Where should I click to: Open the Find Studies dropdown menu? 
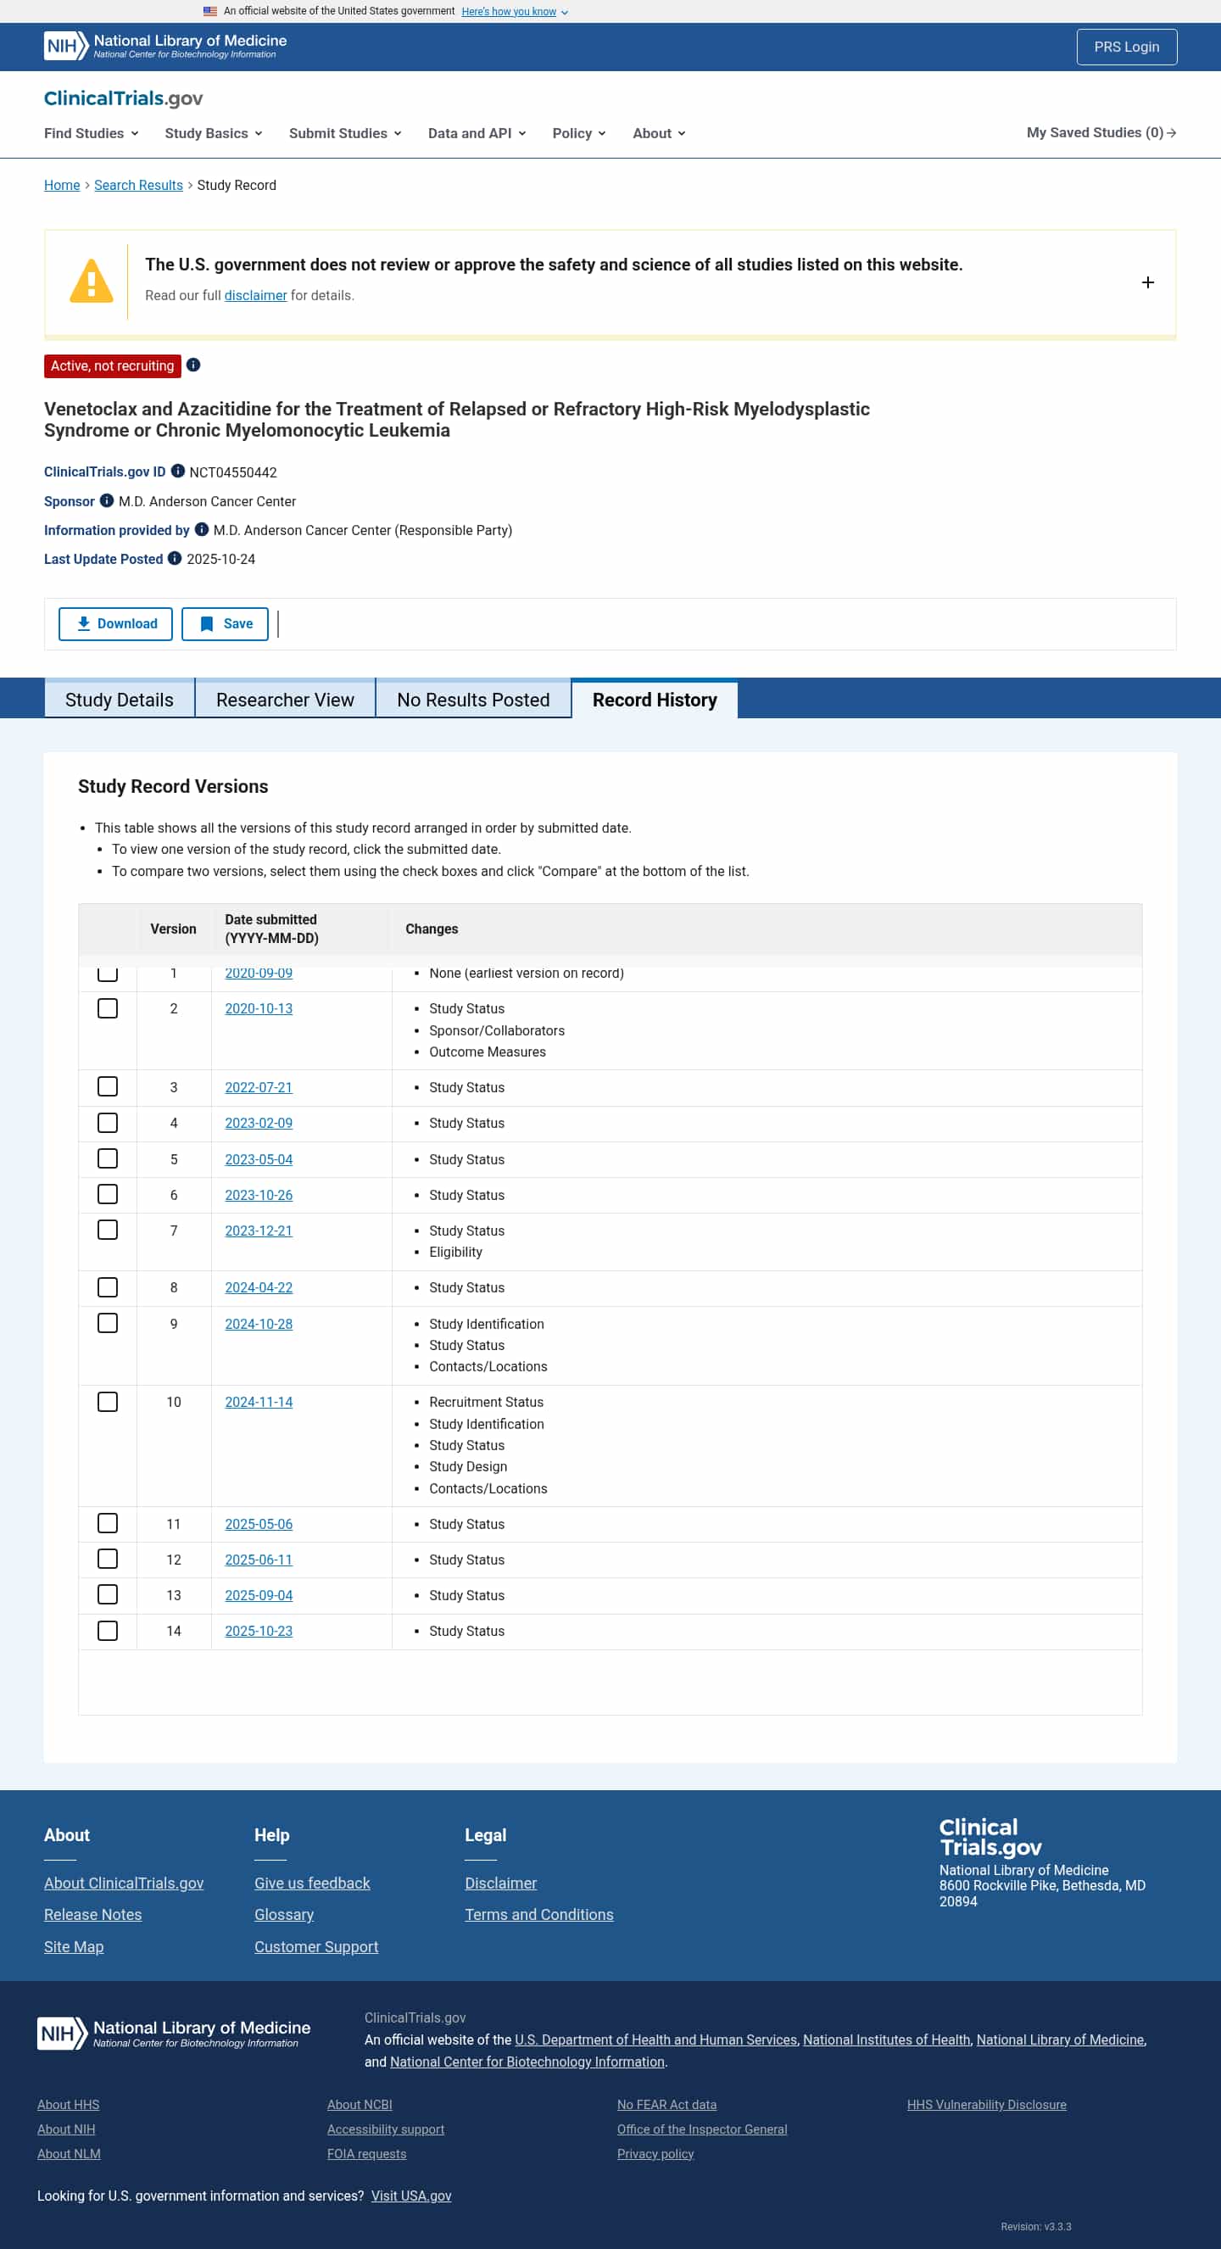(x=91, y=132)
